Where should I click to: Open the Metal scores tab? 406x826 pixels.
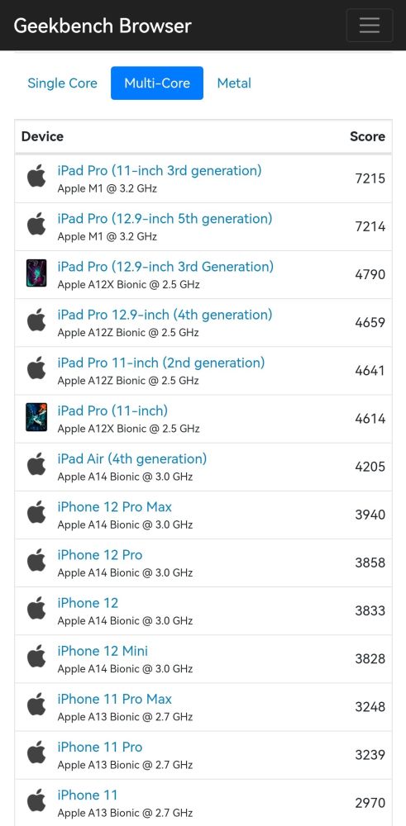click(x=234, y=83)
